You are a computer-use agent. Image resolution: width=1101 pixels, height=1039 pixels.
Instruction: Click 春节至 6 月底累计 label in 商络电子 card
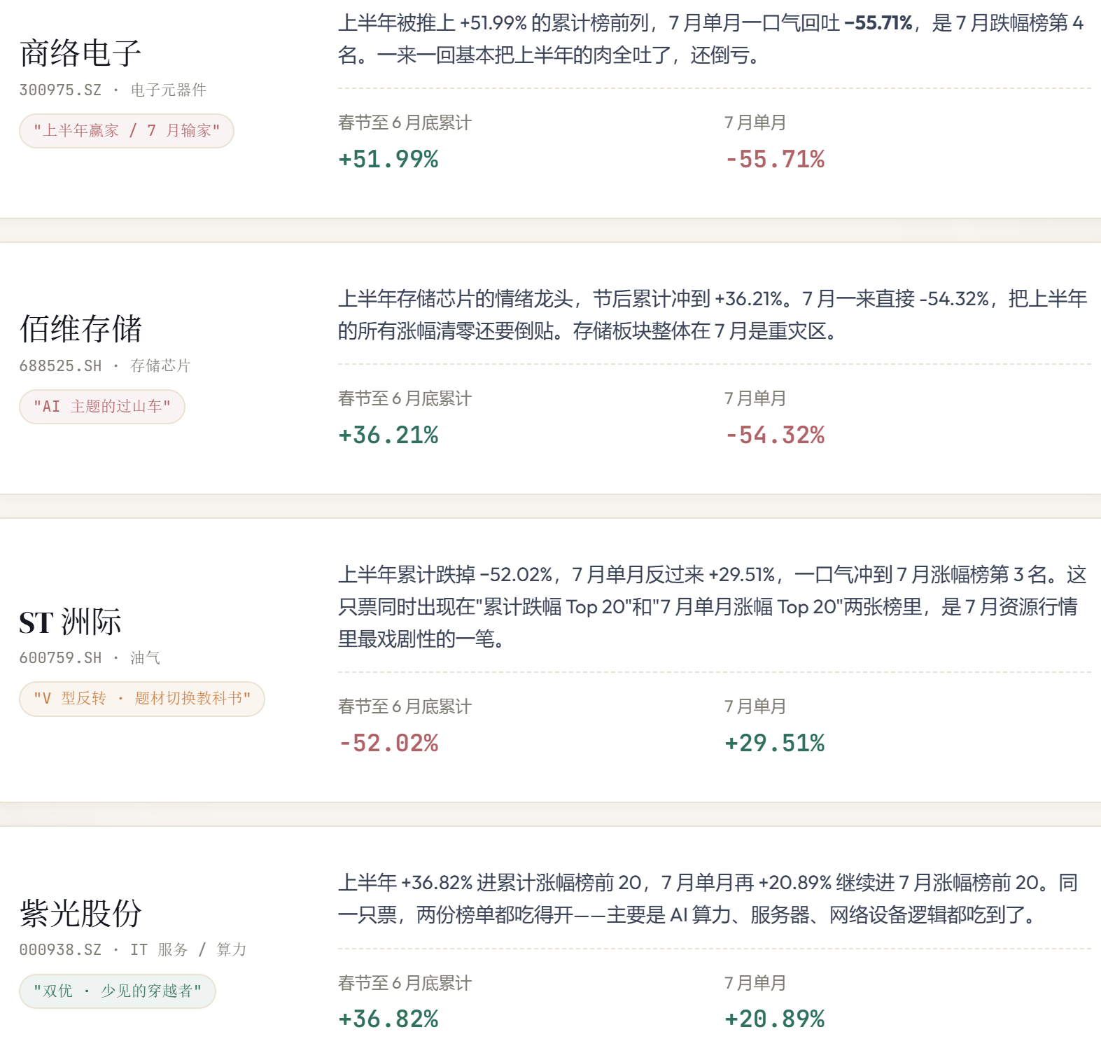[405, 123]
